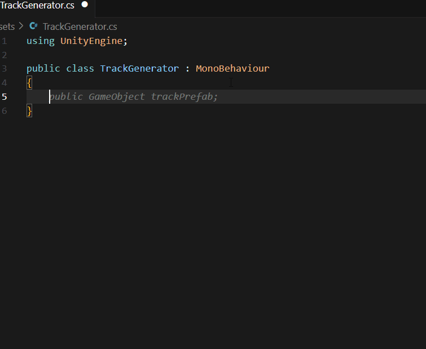The height and width of the screenshot is (349, 426).
Task: Click the unsaved changes dot on tab
Action: pos(85,5)
